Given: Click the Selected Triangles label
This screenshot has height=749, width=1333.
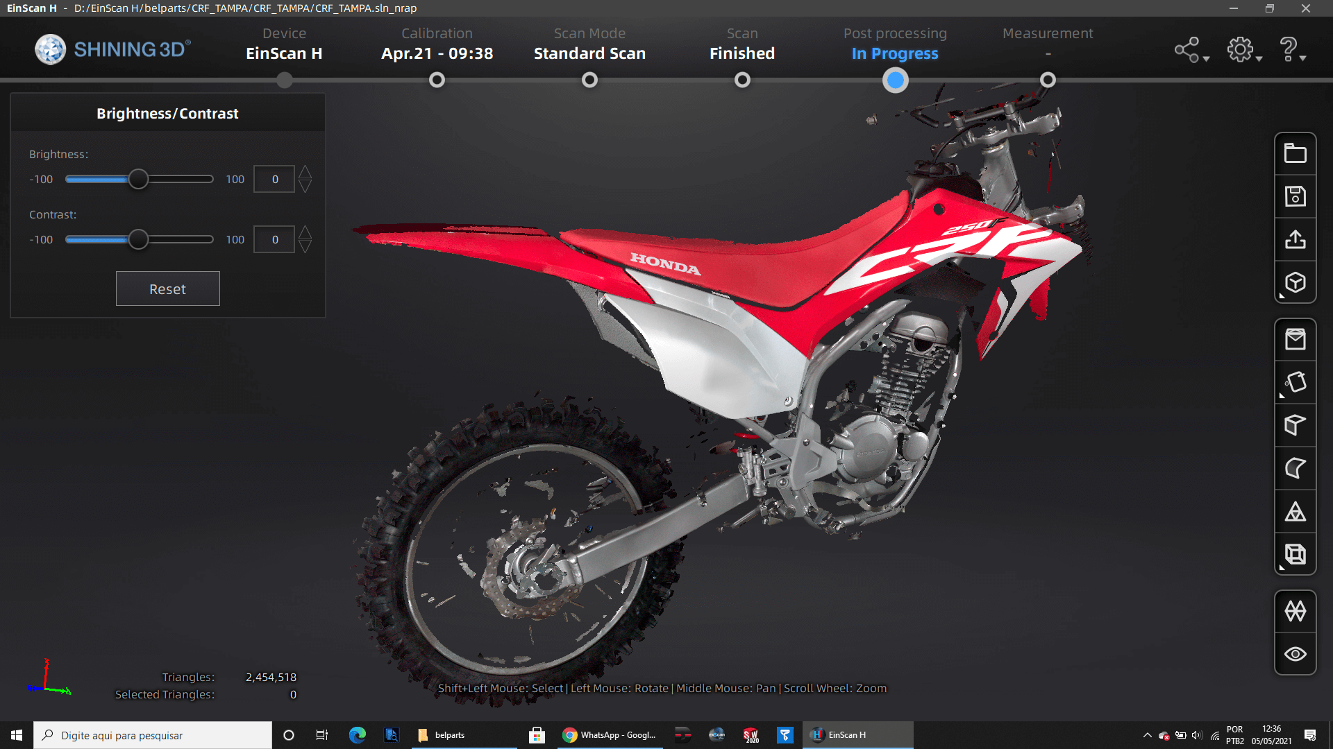Looking at the screenshot, I should [x=165, y=694].
